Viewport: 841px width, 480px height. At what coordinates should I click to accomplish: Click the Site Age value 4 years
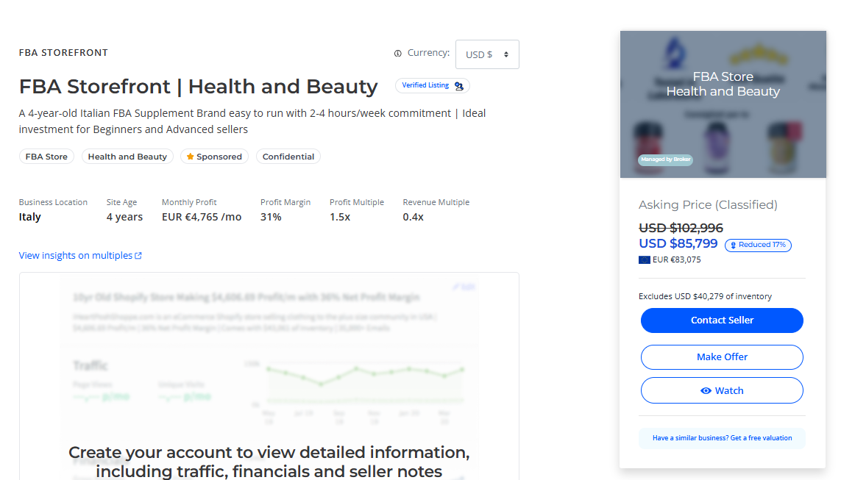click(124, 217)
